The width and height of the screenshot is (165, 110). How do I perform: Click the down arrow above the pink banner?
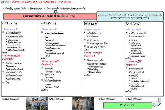coord(56,12)
